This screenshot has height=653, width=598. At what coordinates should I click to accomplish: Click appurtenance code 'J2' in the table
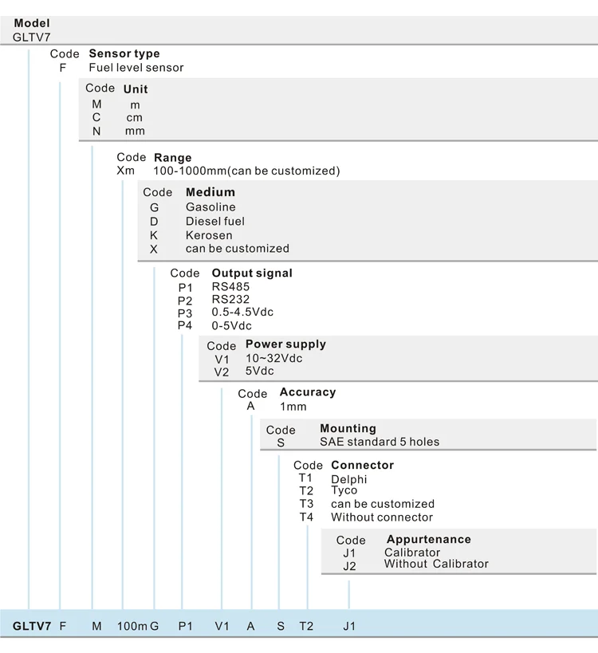[x=349, y=566]
